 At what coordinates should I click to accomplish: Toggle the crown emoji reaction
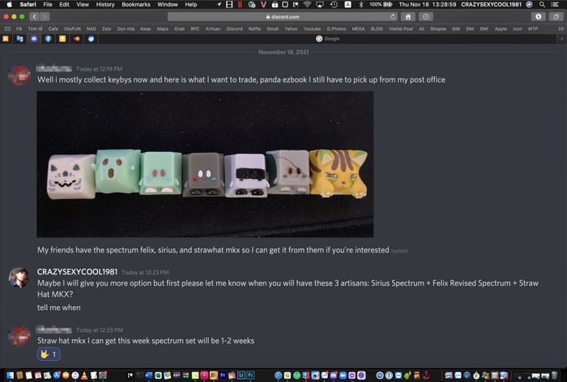click(x=49, y=354)
